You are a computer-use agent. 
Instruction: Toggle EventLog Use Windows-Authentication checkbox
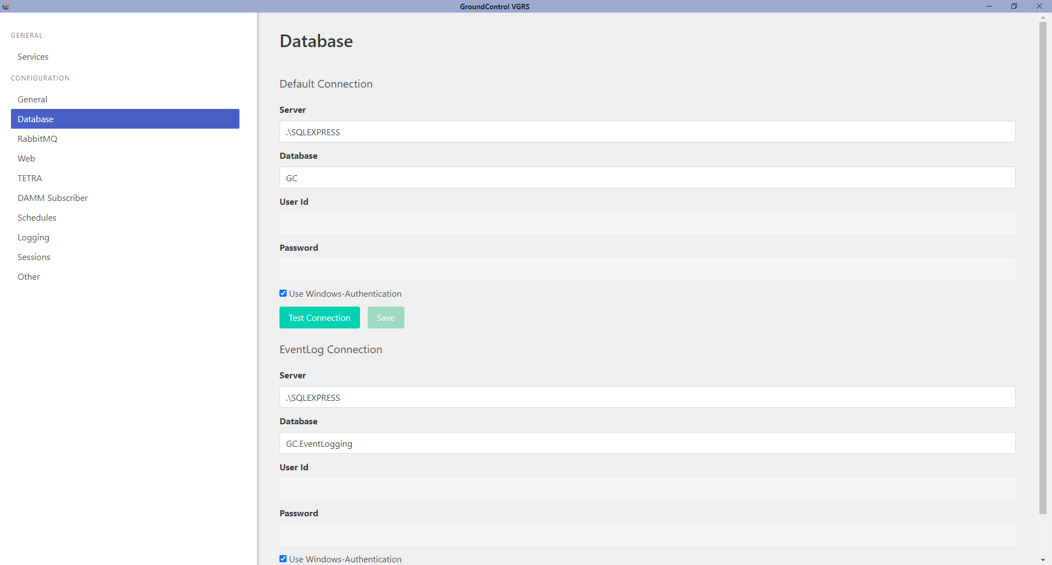click(283, 559)
